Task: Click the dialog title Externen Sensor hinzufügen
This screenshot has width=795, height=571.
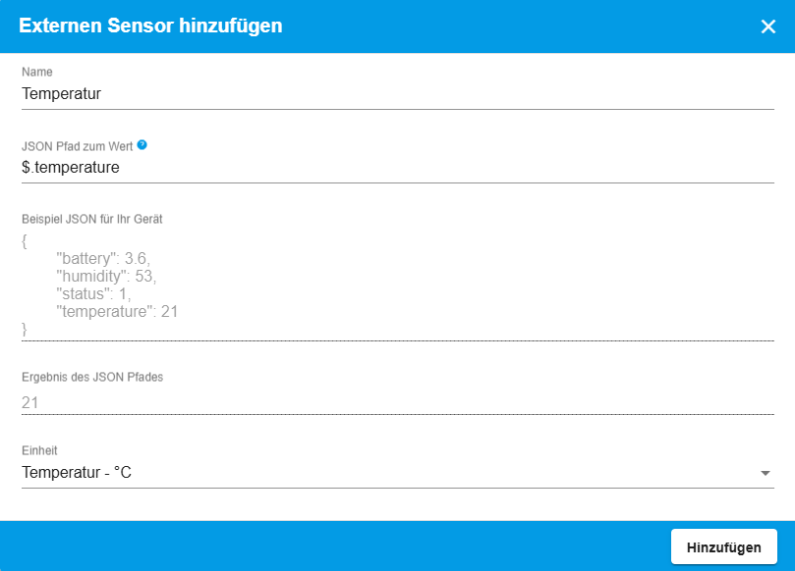Action: 150,26
